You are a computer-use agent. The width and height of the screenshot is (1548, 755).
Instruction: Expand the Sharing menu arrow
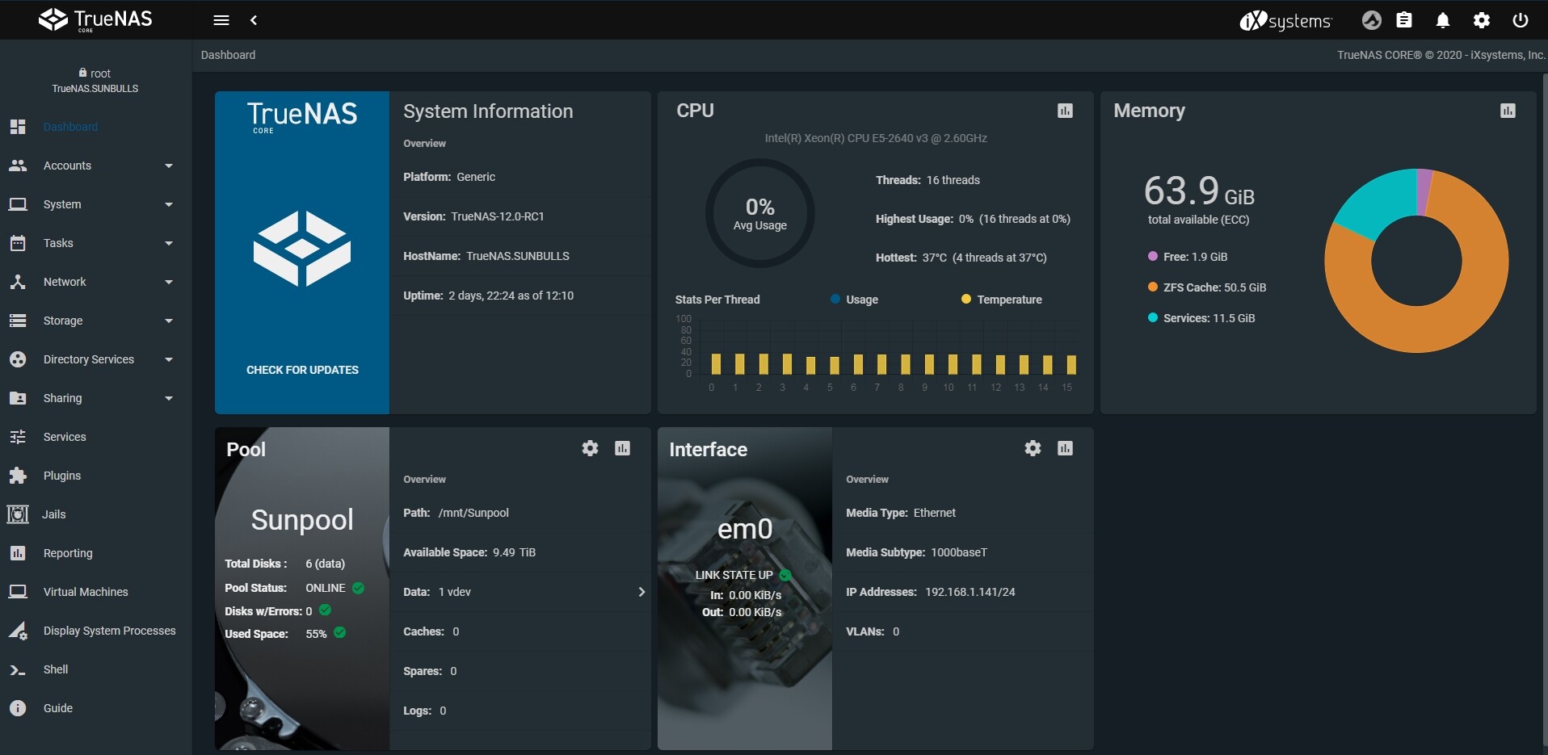pyautogui.click(x=169, y=398)
